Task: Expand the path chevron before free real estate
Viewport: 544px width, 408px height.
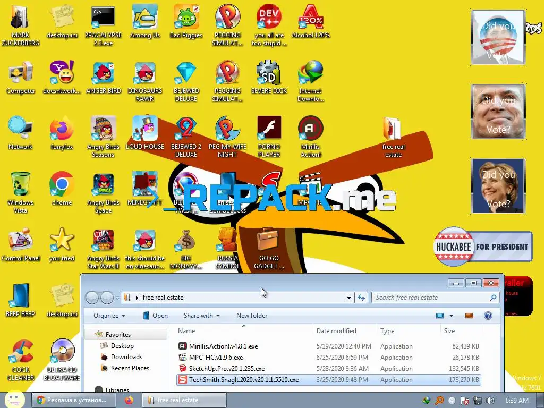Action: point(137,297)
